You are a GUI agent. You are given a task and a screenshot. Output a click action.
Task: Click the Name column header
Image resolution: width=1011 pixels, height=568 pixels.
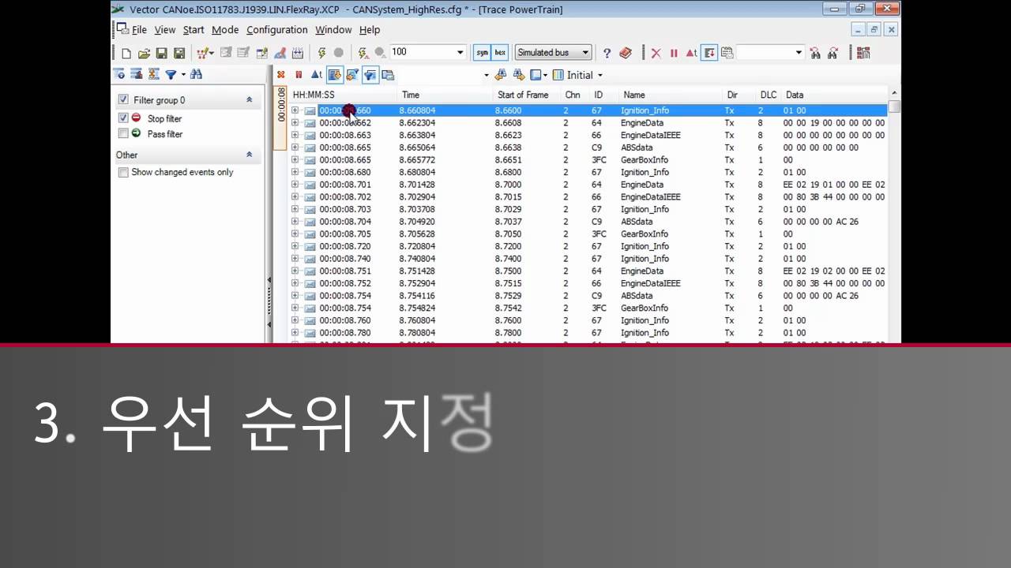[x=670, y=95]
